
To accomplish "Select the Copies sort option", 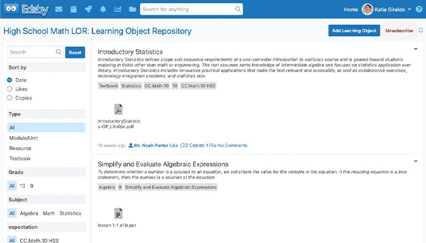I will pyautogui.click(x=10, y=98).
